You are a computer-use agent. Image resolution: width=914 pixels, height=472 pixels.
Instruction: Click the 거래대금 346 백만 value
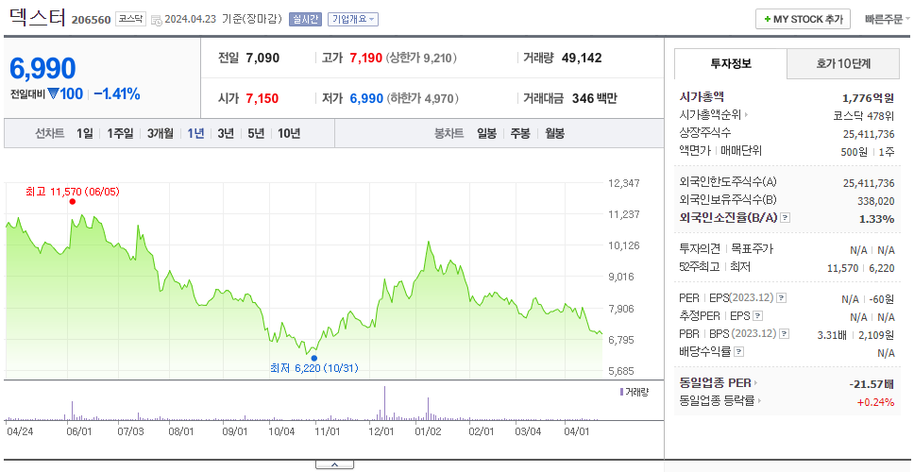pos(595,98)
